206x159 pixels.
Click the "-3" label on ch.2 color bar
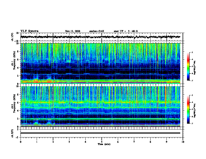pyautogui.click(x=192, y=95)
